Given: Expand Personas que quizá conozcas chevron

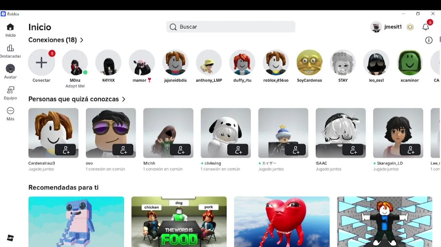Looking at the screenshot, I should (x=124, y=99).
